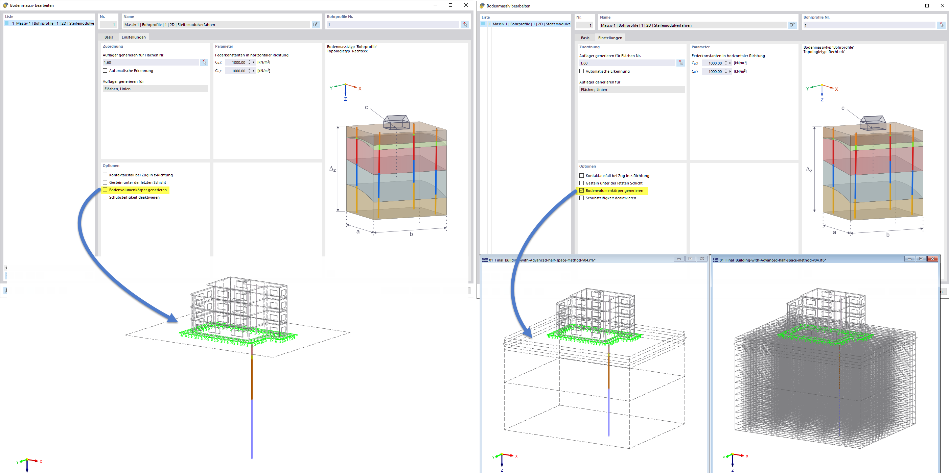The image size is (949, 473).
Task: Restore the middle rf6 model window
Action: tap(690, 259)
